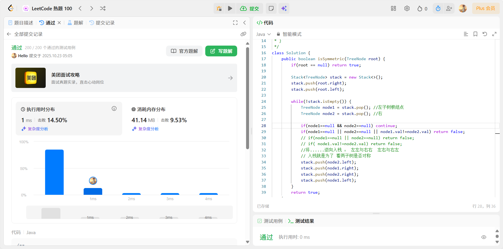Expand code editor to fullscreen
This screenshot has height=249, width=503.
click(x=494, y=34)
